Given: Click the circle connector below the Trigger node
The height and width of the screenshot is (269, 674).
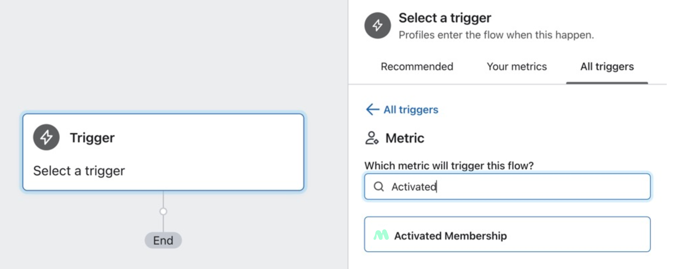Looking at the screenshot, I should click(163, 211).
